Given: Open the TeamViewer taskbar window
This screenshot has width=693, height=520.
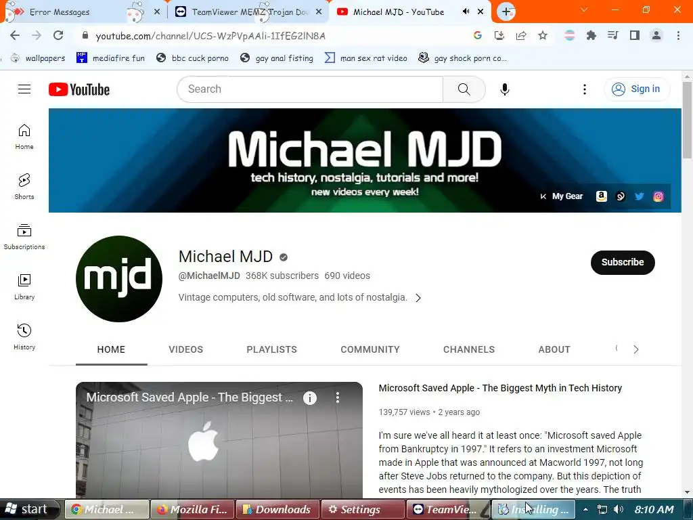Looking at the screenshot, I should (x=448, y=509).
